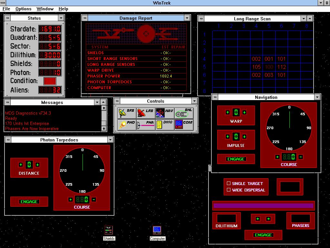The image size is (330, 248).
Task: Increase Navigation course with the plus button
Action: pos(277,157)
